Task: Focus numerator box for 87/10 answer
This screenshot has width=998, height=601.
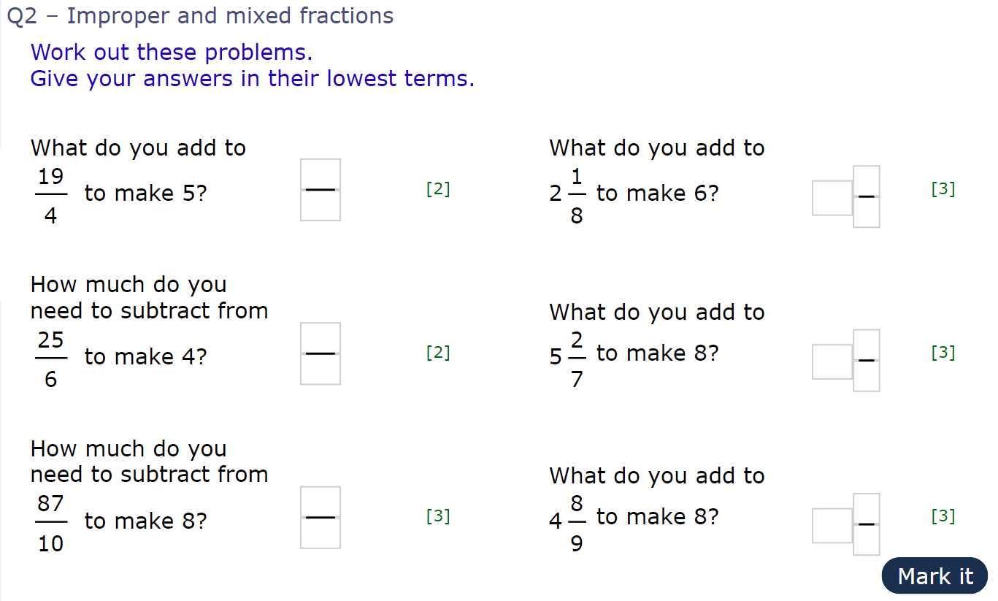Action: coord(320,502)
